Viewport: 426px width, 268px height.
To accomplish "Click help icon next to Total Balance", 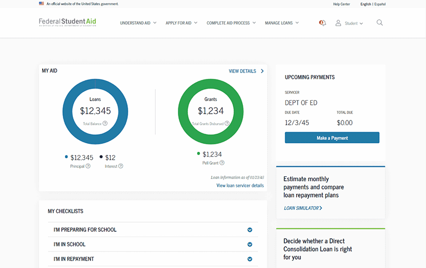I will coord(105,124).
